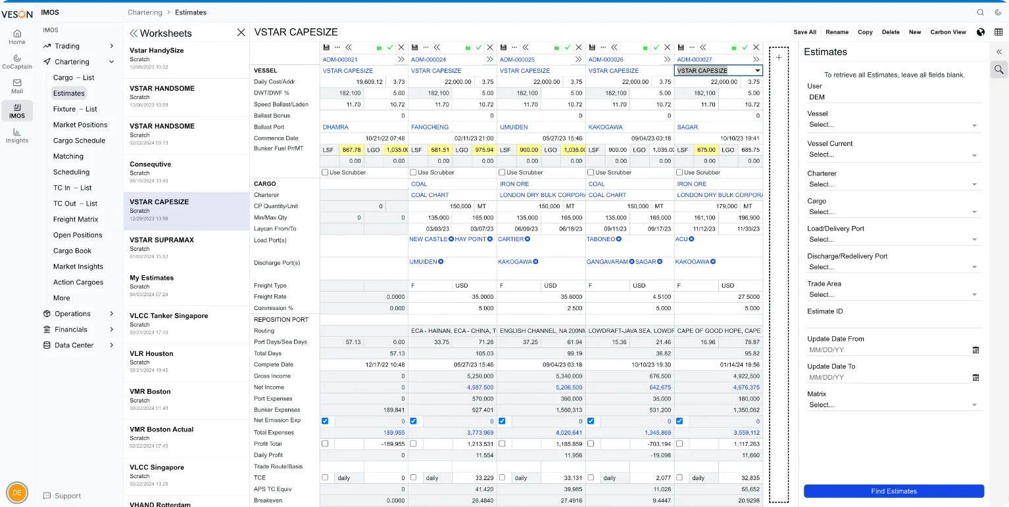Open the top-right settings gear icon

point(997,12)
